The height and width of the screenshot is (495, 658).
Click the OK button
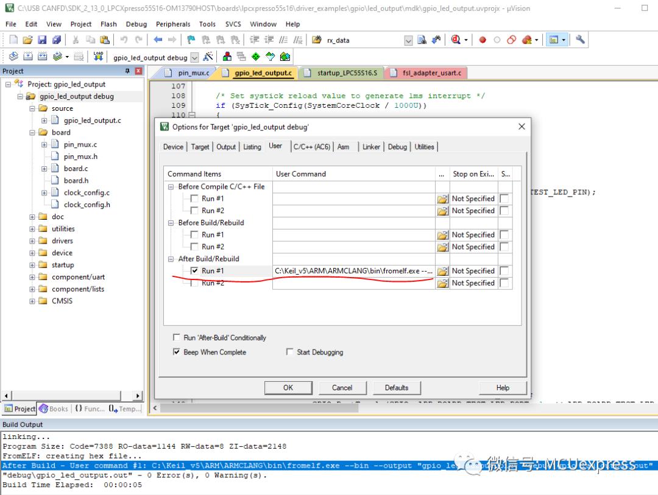point(288,388)
